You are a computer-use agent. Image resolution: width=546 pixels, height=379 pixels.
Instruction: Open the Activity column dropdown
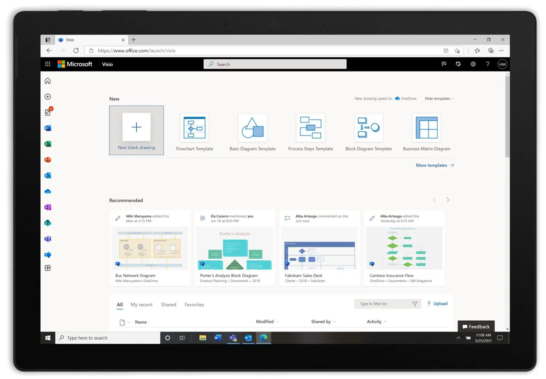pyautogui.click(x=385, y=322)
